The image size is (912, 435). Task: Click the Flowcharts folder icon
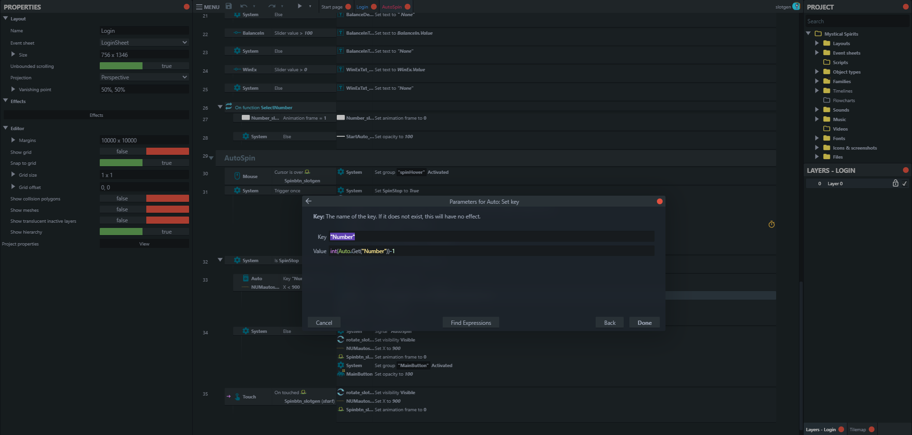coord(826,100)
